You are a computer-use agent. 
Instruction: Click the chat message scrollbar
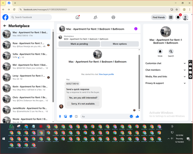(x=139, y=82)
